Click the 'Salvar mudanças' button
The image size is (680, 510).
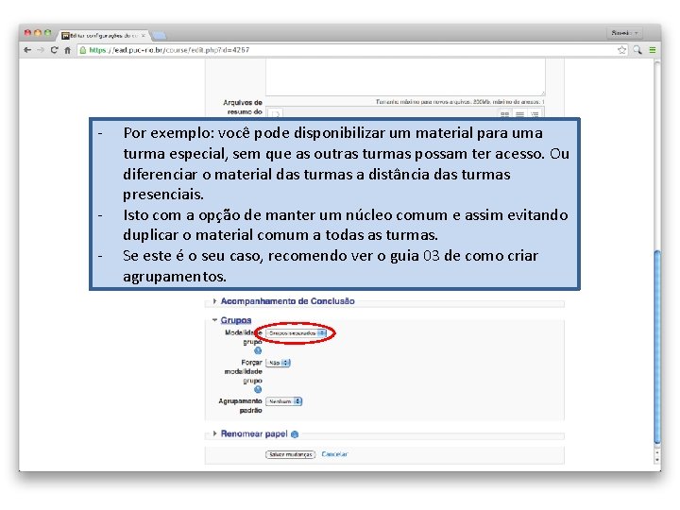pyautogui.click(x=290, y=454)
